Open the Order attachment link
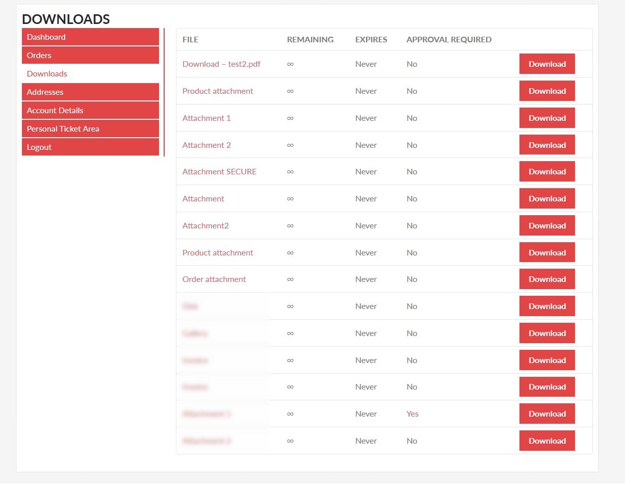Screen dimensions: 625x488 click(214, 279)
